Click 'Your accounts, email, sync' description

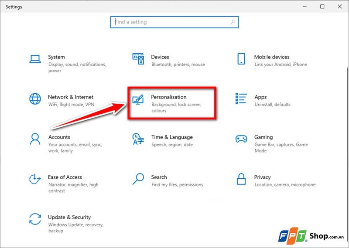(75, 148)
